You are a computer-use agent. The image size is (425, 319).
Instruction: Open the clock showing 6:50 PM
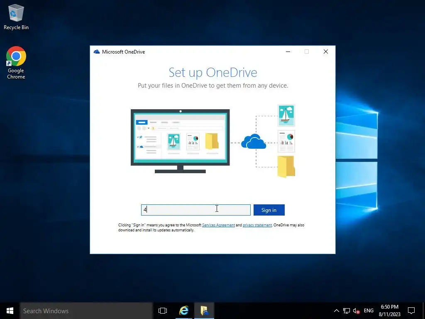tap(389, 311)
